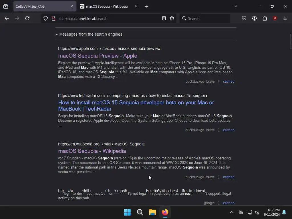Open three-dot menu on google-sourced result
292x219 pixels.
(x=219, y=203)
